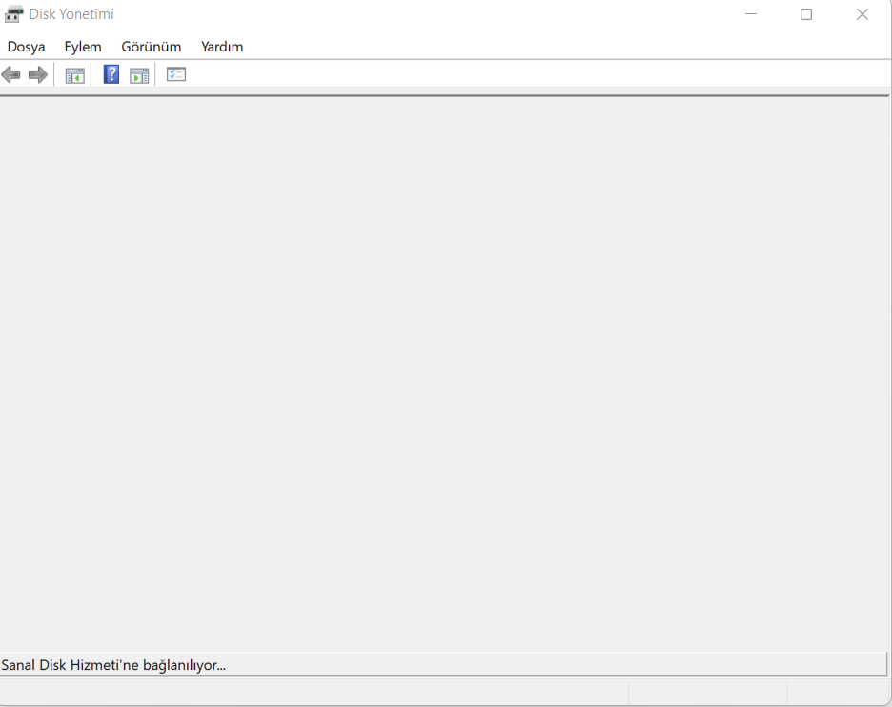892x707 pixels.
Task: Click the Forward arrow toolbar icon
Action: [x=38, y=74]
